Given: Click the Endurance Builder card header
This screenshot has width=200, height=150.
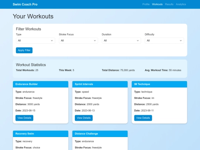Looking at the screenshot, I should pos(41,84).
